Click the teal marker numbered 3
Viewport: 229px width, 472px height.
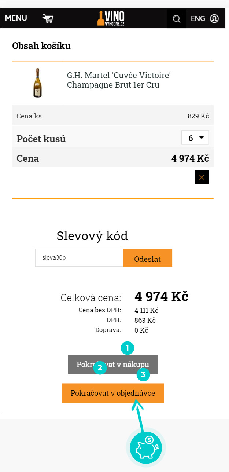click(143, 374)
